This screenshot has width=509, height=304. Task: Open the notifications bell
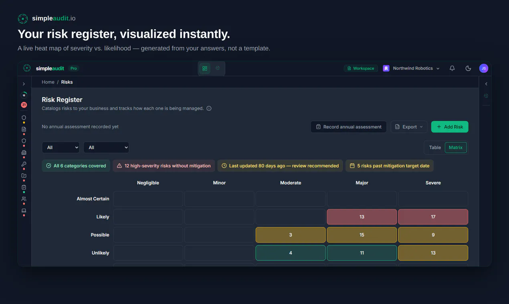click(x=452, y=68)
